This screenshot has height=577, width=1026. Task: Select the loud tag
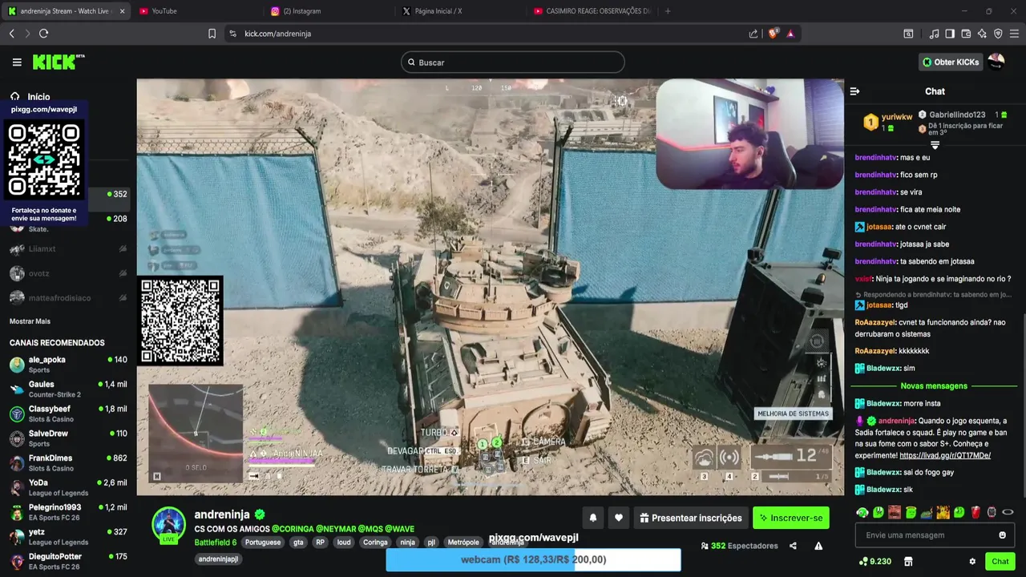(x=344, y=543)
